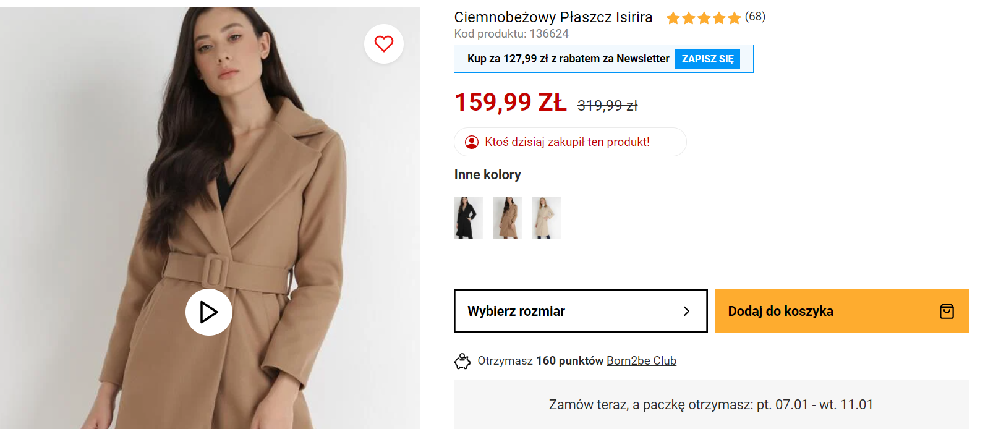The image size is (1001, 429).
Task: Play the product video
Action: 209,312
